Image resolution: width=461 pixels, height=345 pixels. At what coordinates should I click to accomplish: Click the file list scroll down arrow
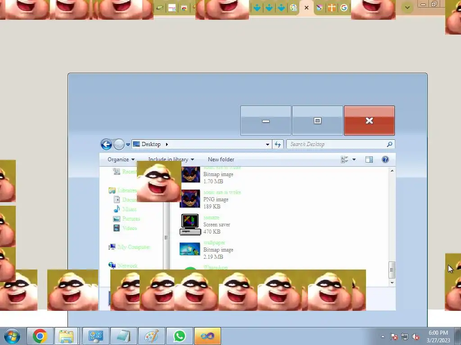392,283
